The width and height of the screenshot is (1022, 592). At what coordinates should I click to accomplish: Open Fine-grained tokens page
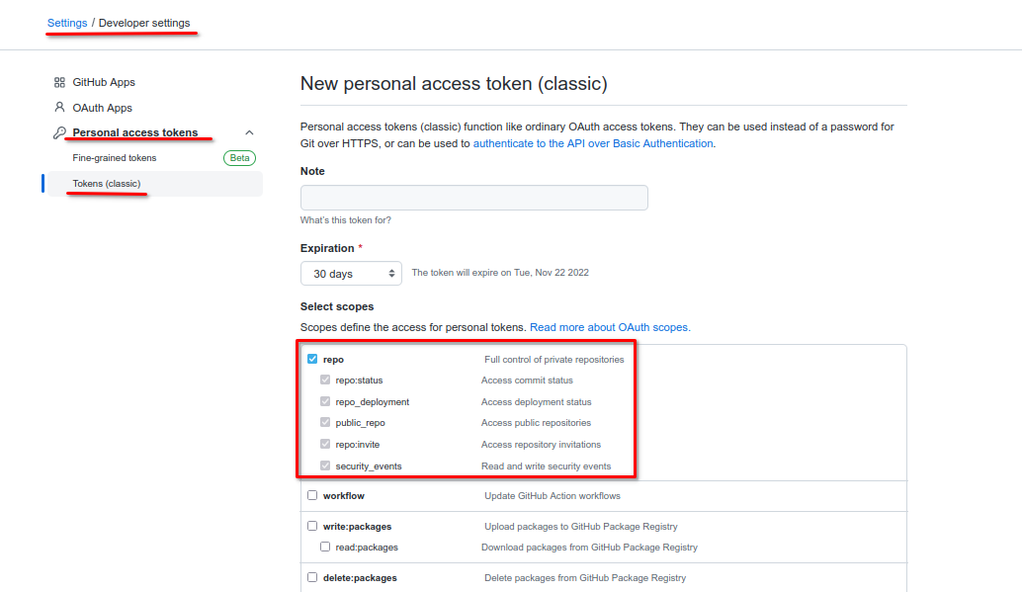click(115, 158)
